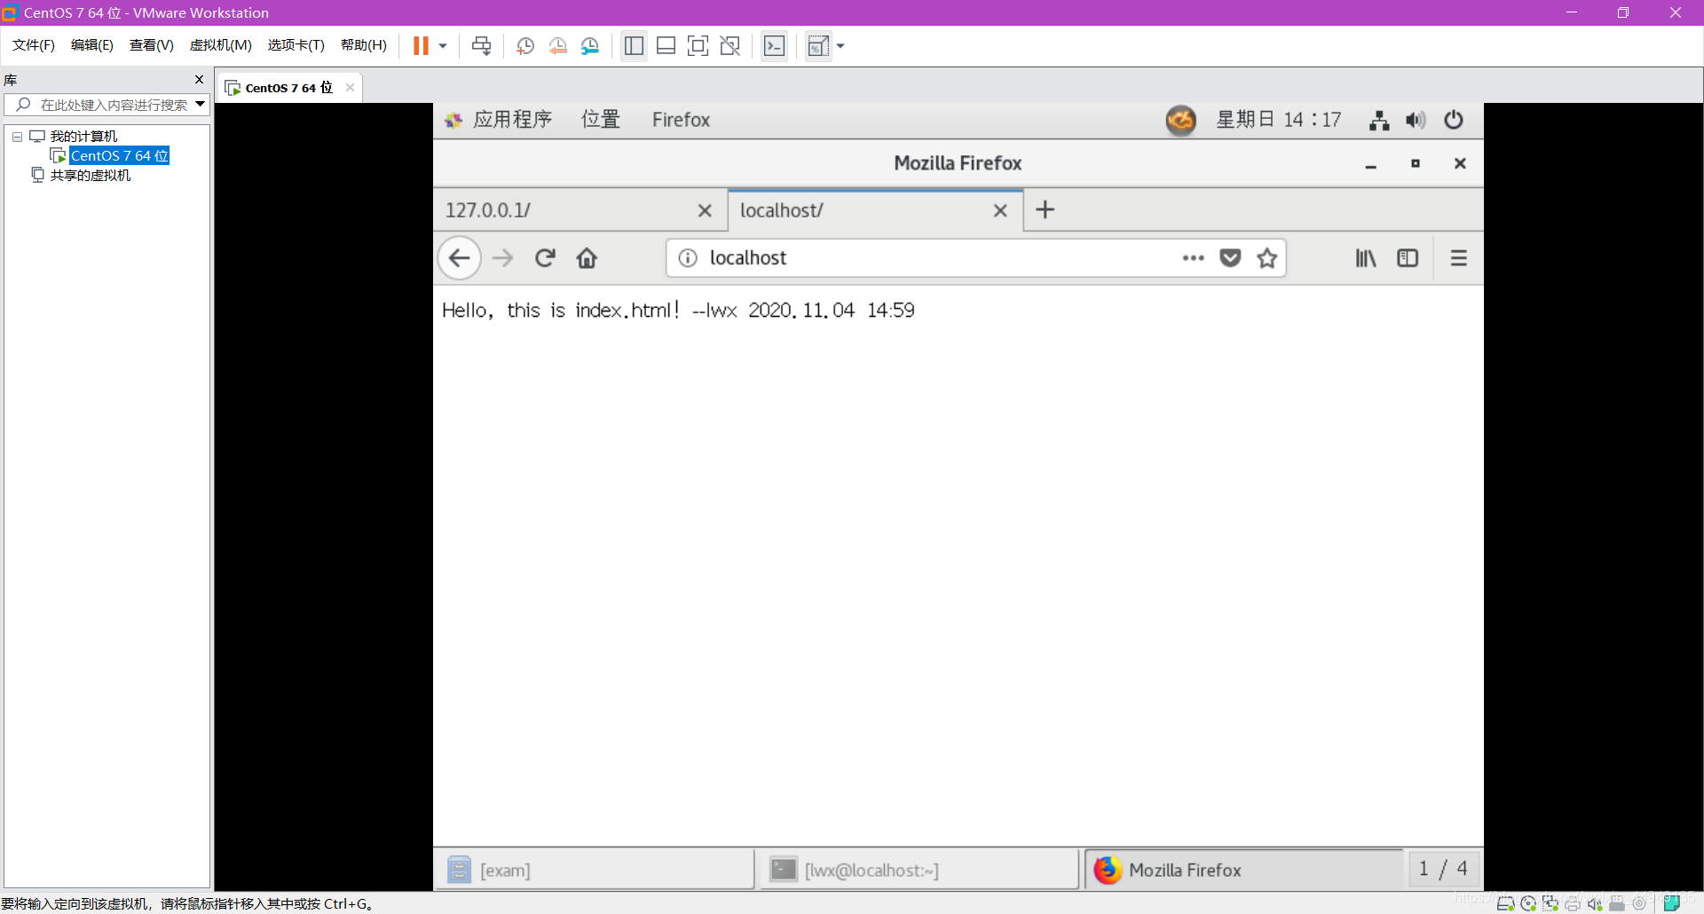Click the stretch guest display icon
1704x914 pixels.
(x=817, y=46)
